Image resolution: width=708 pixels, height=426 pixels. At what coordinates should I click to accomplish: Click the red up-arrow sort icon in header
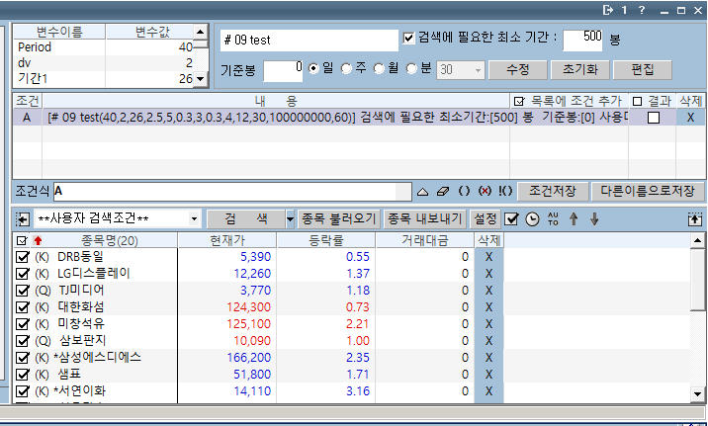(38, 240)
